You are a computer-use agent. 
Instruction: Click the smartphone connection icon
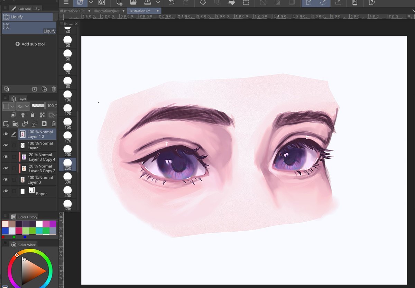coord(355,2)
